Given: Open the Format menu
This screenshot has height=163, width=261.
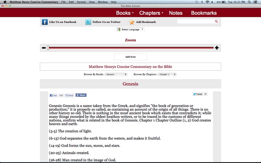Looking at the screenshot, I should (x=81, y=2).
